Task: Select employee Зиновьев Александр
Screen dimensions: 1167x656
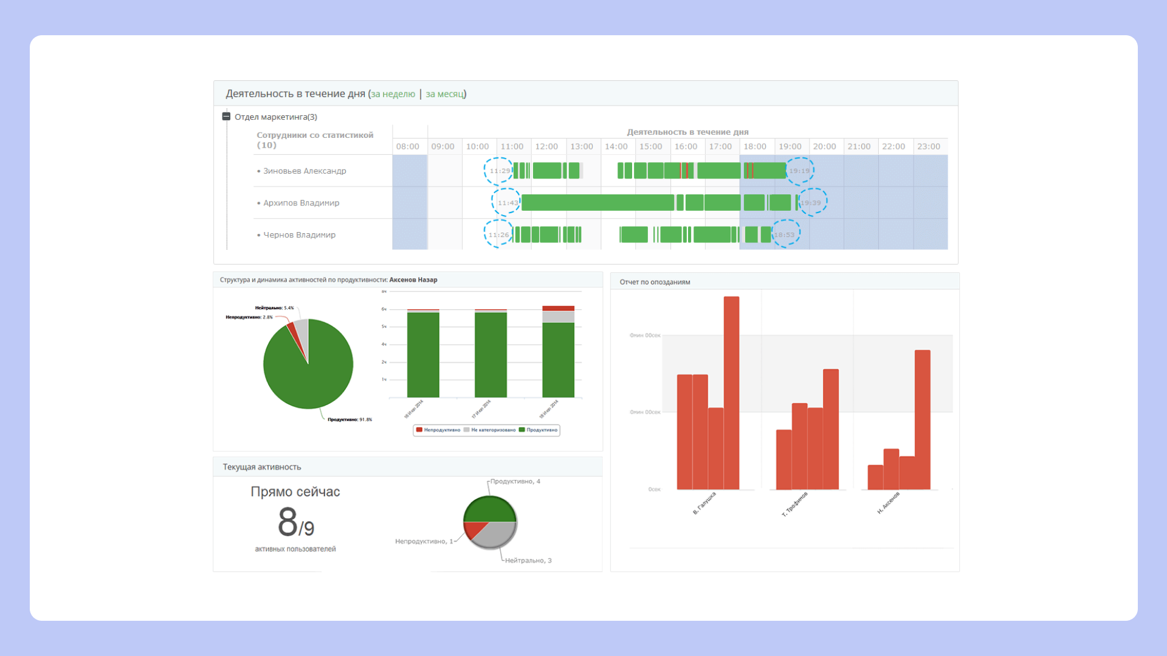Action: click(x=304, y=171)
